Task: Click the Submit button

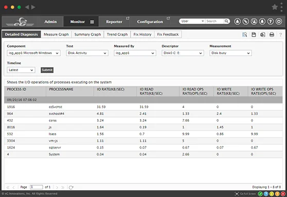Action: pyautogui.click(x=47, y=70)
